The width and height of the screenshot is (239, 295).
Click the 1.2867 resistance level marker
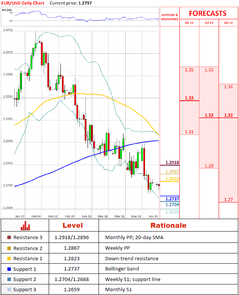(x=172, y=171)
